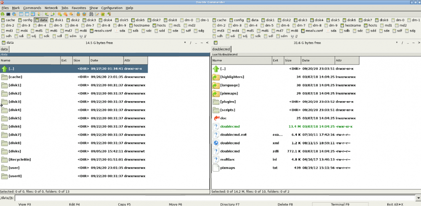Select the resolv.conf drive button on left

click(x=101, y=31)
